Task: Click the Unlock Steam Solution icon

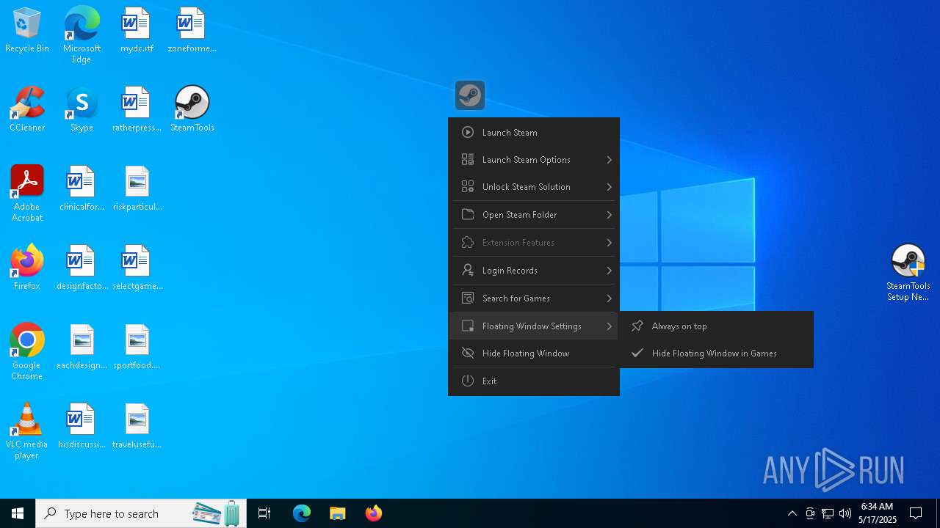Action: tap(468, 187)
